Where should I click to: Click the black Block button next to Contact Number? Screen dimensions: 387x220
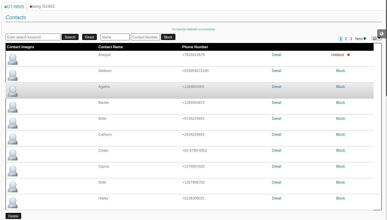(168, 37)
